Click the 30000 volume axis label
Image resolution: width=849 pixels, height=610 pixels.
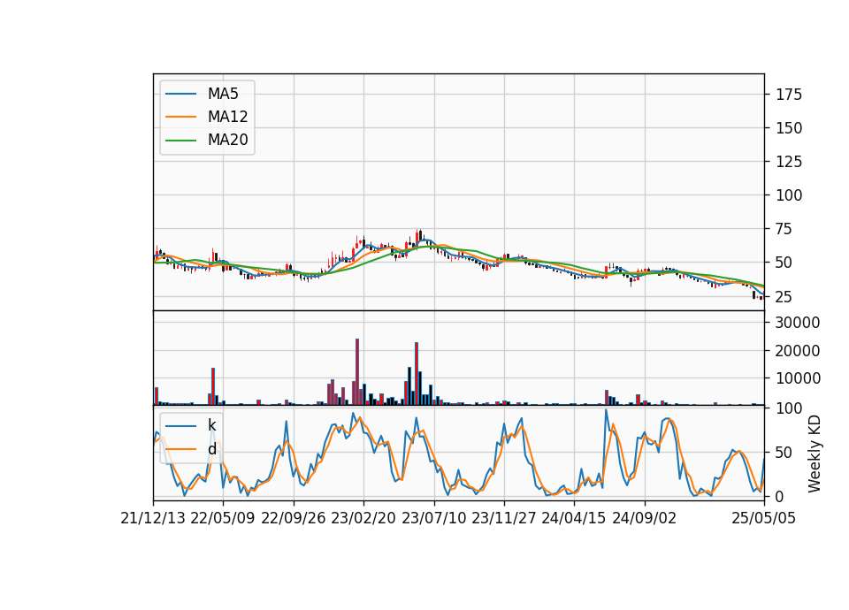(x=798, y=323)
